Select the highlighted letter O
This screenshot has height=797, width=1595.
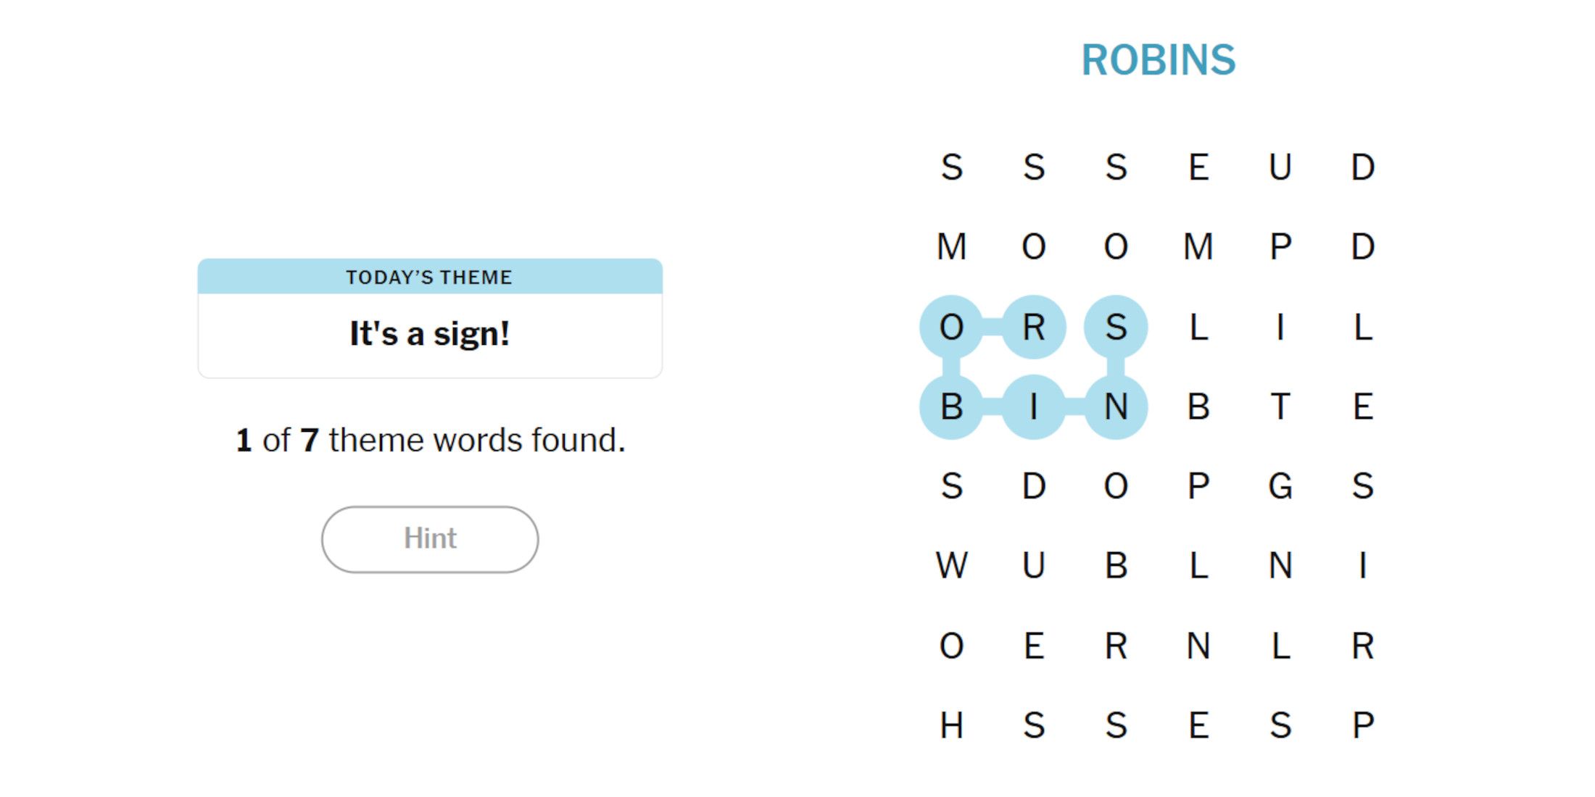[951, 327]
